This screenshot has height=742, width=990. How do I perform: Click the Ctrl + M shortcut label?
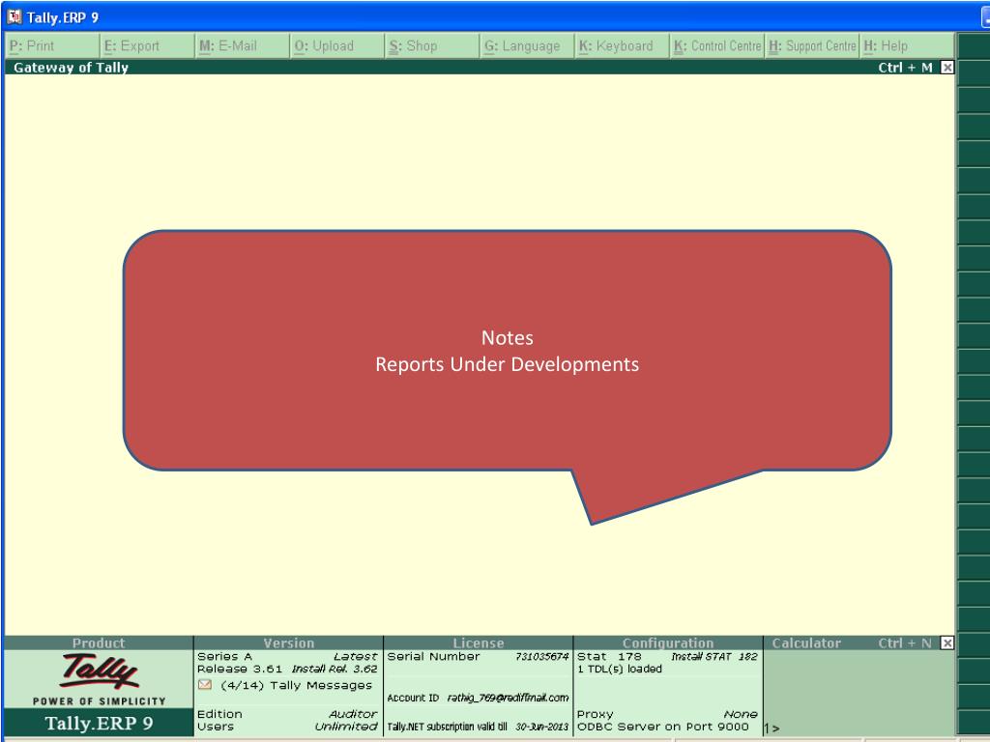905,68
